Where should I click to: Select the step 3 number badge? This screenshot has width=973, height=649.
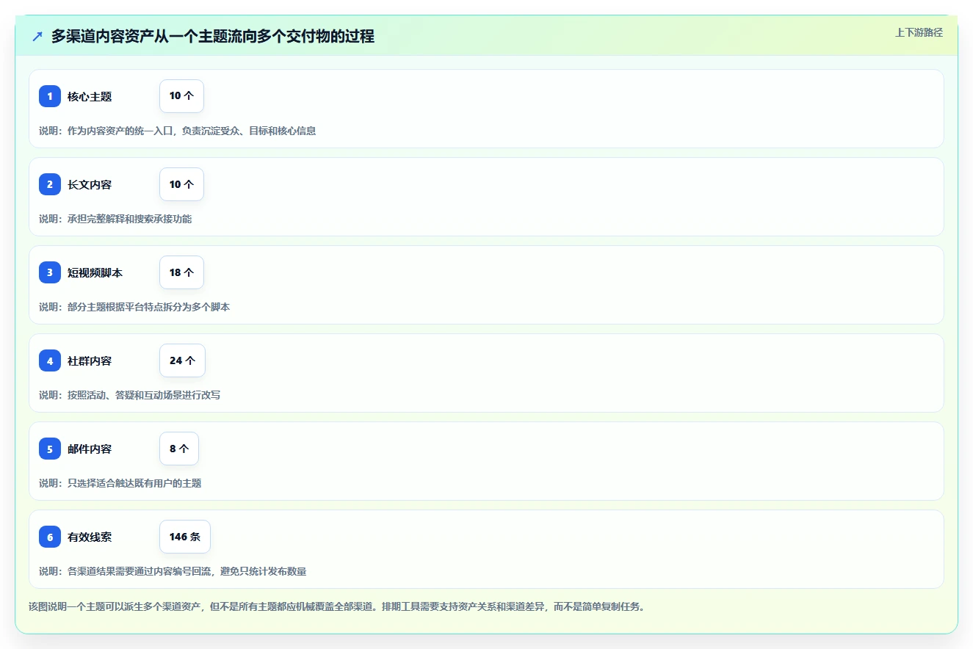tap(50, 272)
